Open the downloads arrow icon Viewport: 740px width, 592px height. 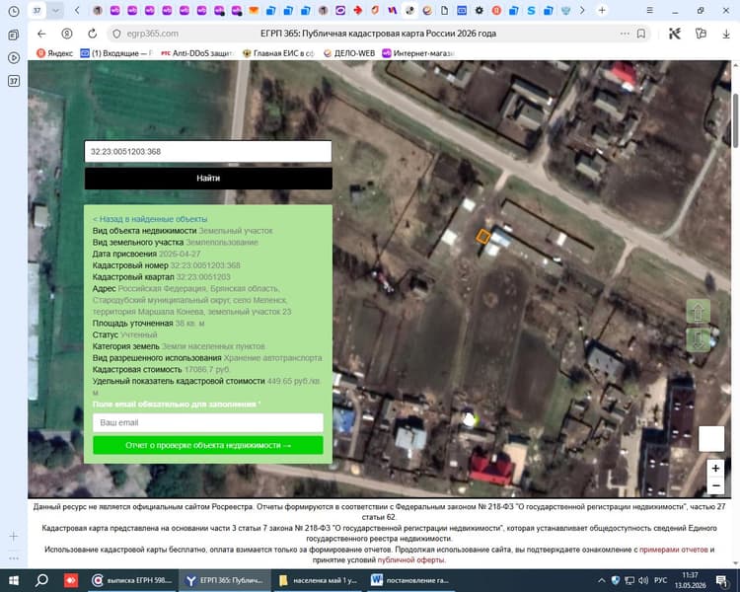click(x=726, y=34)
